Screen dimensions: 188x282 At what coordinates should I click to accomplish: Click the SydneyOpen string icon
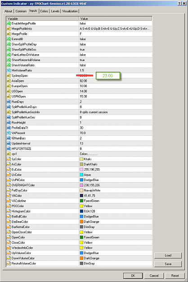pos(9,75)
